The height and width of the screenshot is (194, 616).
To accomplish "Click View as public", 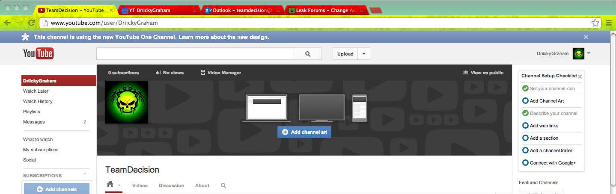I will tap(483, 73).
